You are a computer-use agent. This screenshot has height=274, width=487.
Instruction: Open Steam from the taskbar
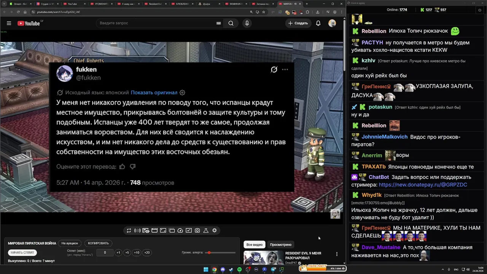231,269
